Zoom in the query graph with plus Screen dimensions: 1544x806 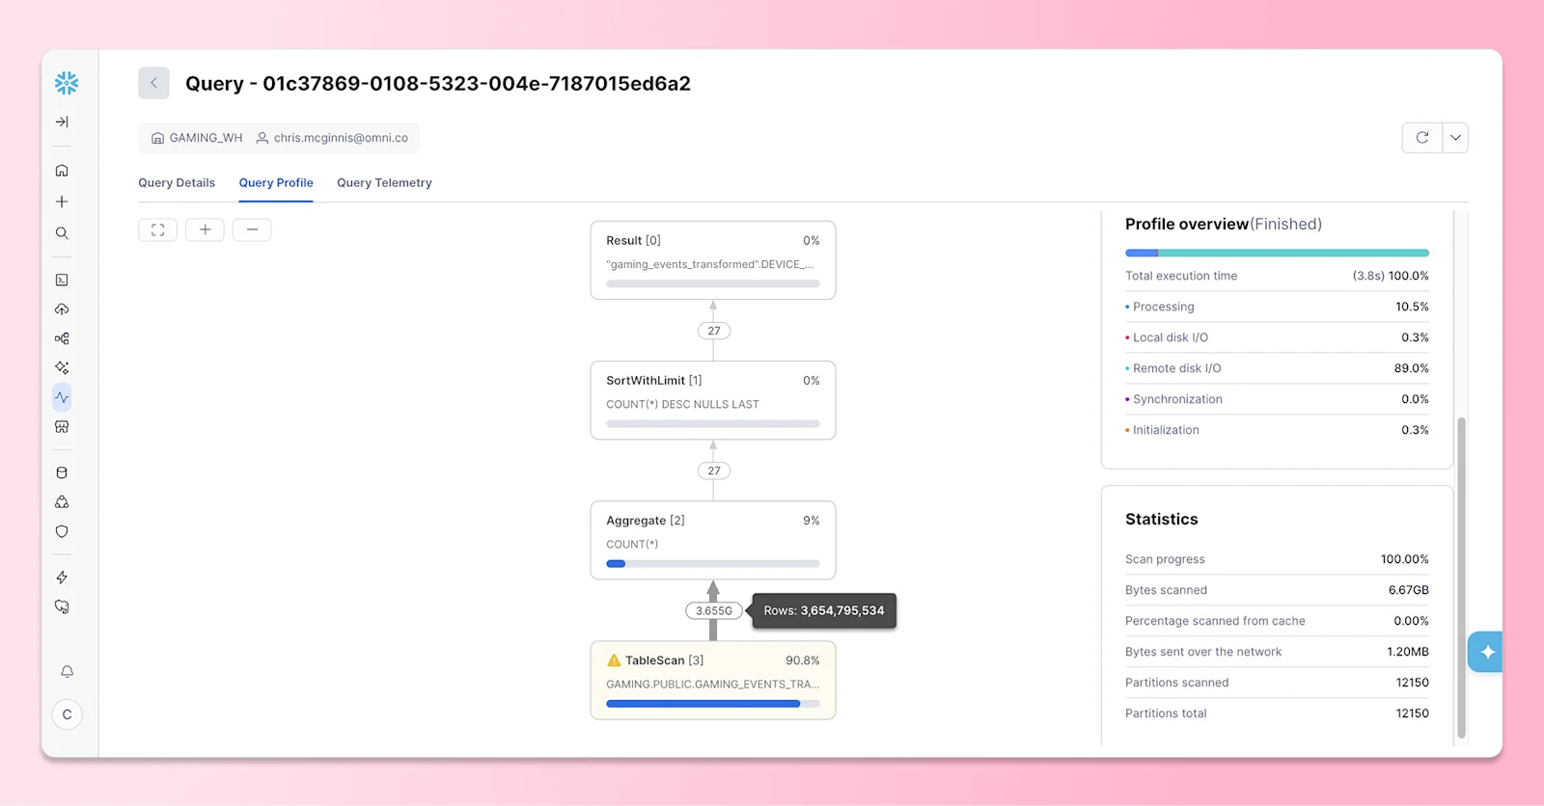[x=205, y=229]
